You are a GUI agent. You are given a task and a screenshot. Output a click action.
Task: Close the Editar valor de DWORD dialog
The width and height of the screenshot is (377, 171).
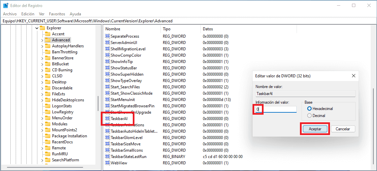point(353,76)
